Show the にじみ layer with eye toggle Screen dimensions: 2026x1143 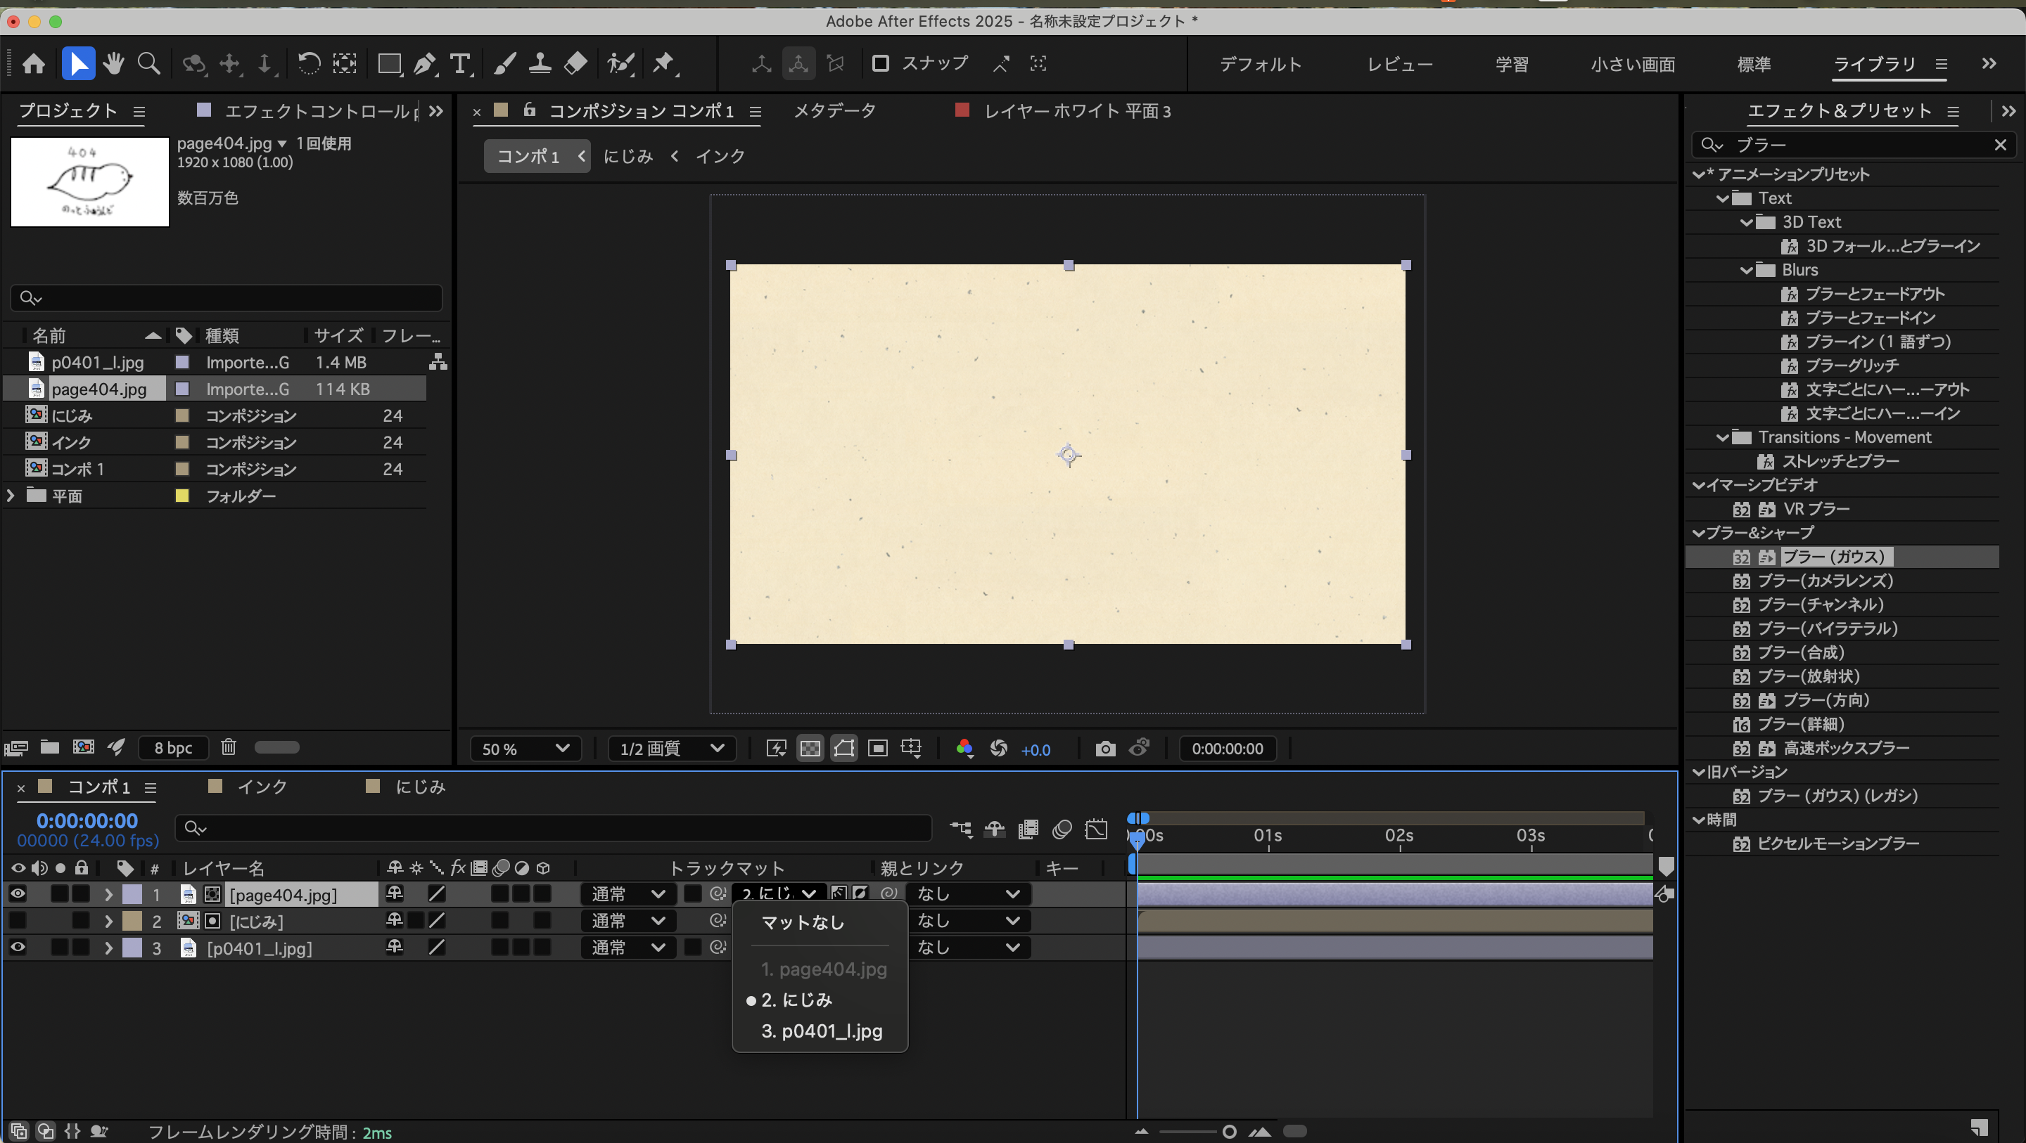(18, 921)
